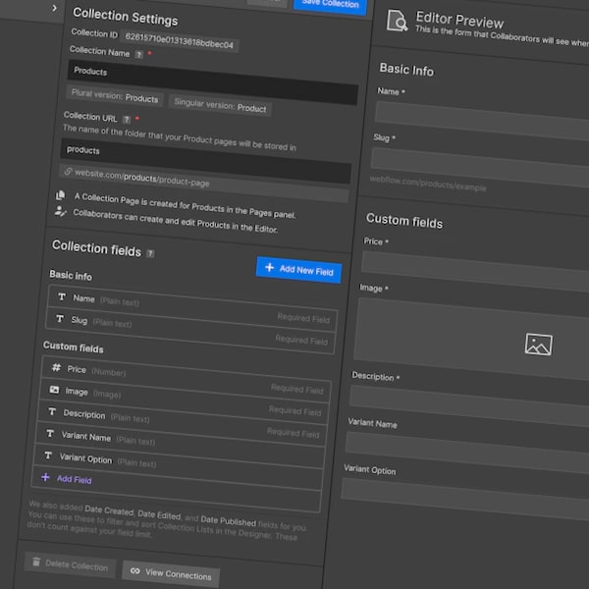Click the Price input in Editor Preview
This screenshot has width=589, height=589.
point(475,271)
